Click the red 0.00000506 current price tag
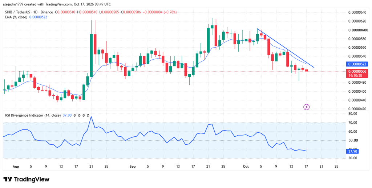The height and width of the screenshot is (188, 372). 357,71
